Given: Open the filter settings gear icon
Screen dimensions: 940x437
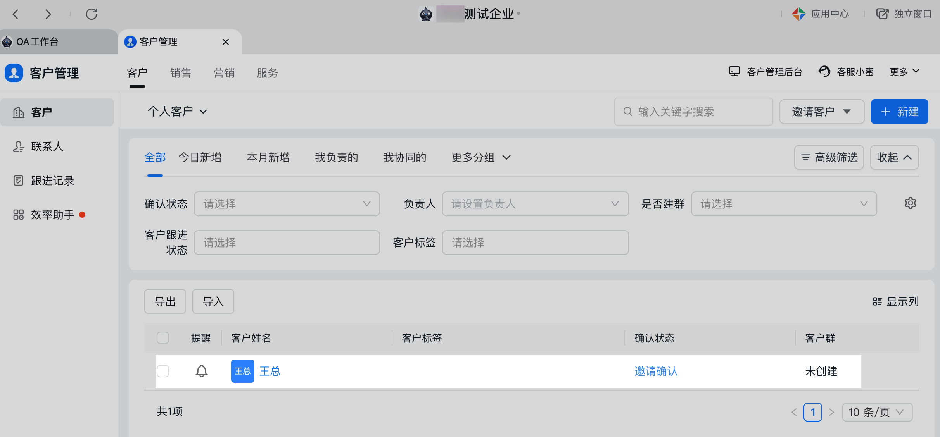Looking at the screenshot, I should [x=910, y=203].
